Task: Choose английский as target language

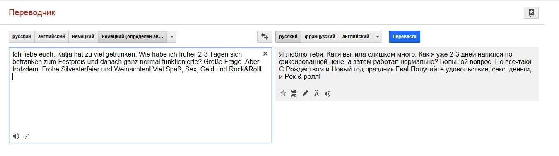Action: [x=356, y=36]
